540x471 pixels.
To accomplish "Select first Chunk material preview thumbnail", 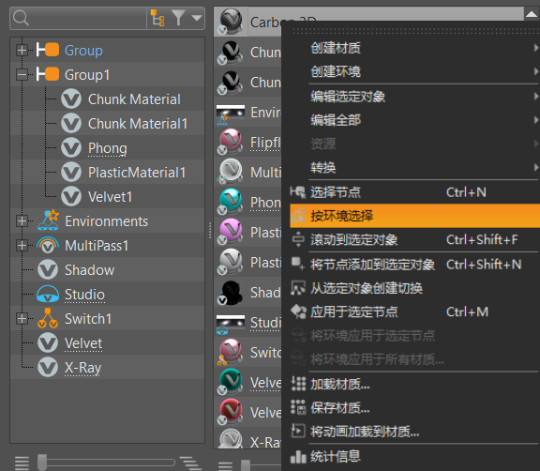I will 231,53.
